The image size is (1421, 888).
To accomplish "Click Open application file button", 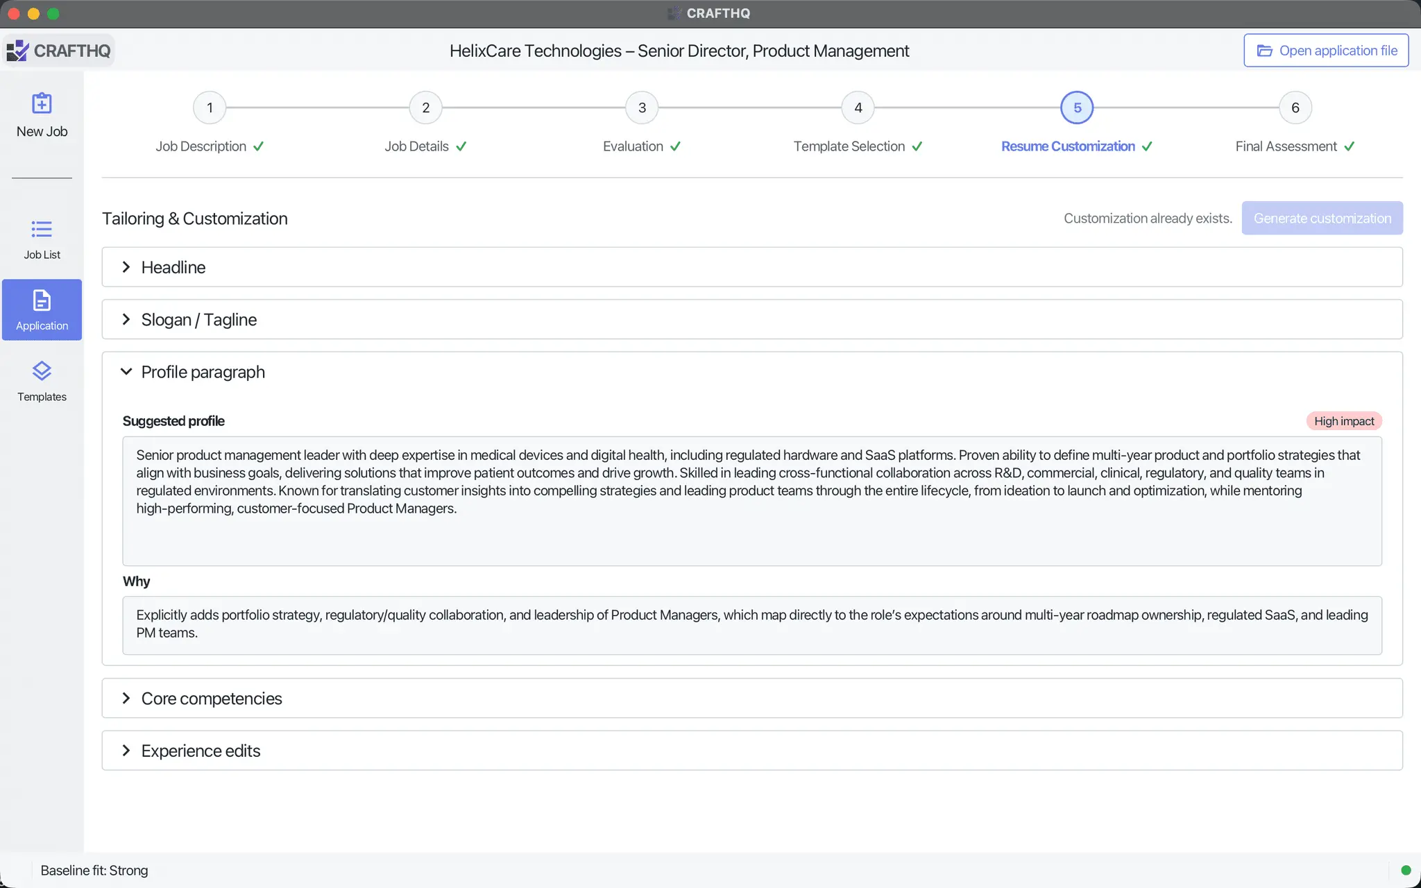I will coord(1326,51).
